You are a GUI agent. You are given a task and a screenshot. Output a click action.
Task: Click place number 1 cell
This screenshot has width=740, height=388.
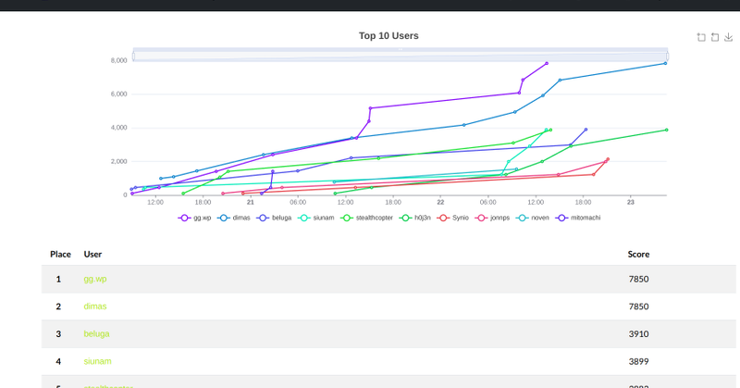[58, 279]
